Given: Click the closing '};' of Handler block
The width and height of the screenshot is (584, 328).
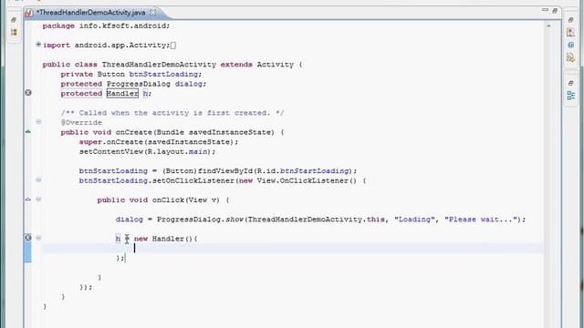Looking at the screenshot, I should point(120,258).
